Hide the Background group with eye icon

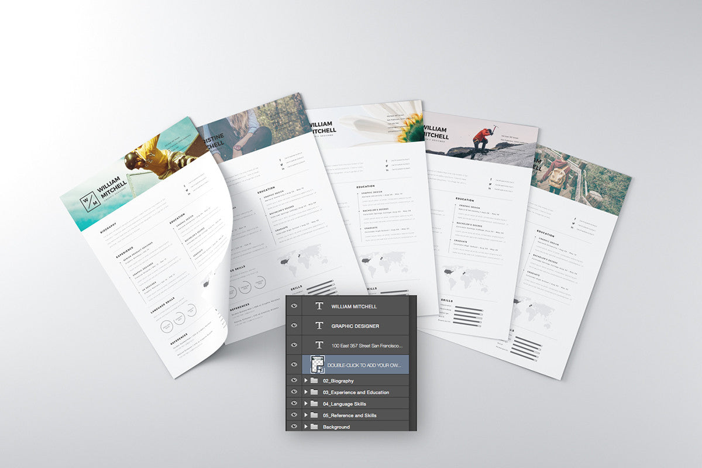(x=294, y=427)
